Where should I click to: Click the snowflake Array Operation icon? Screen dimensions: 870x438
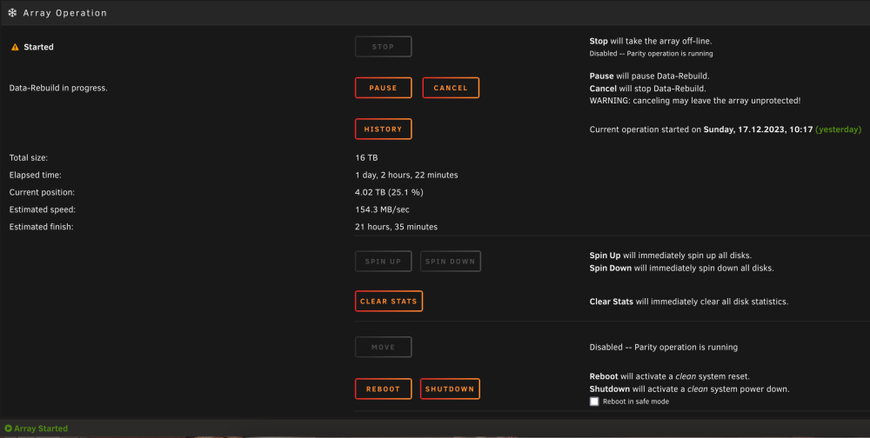12,13
